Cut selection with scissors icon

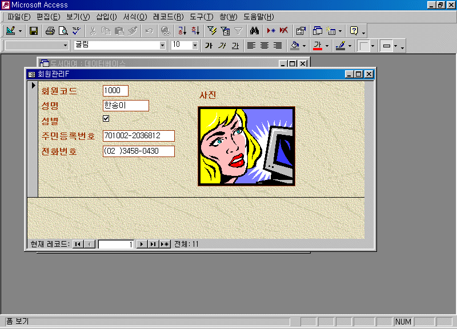[x=93, y=31]
